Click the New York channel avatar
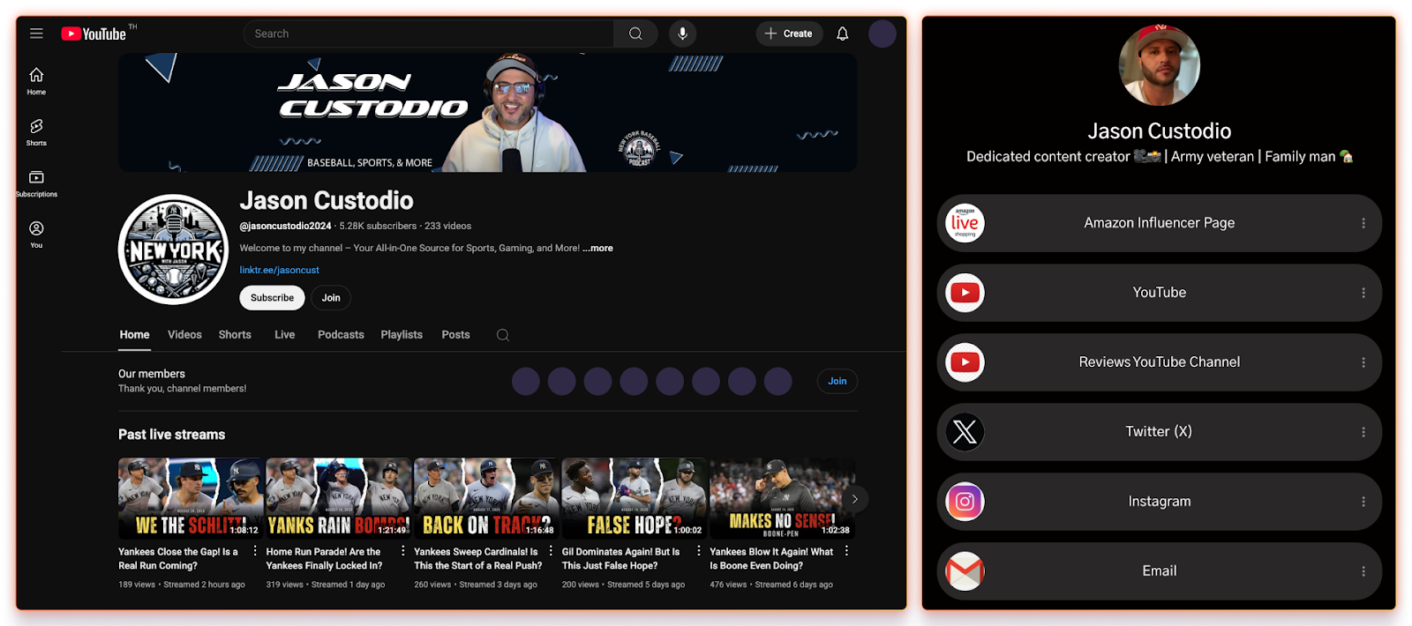Screen dimensions: 1412x626 (x=174, y=250)
